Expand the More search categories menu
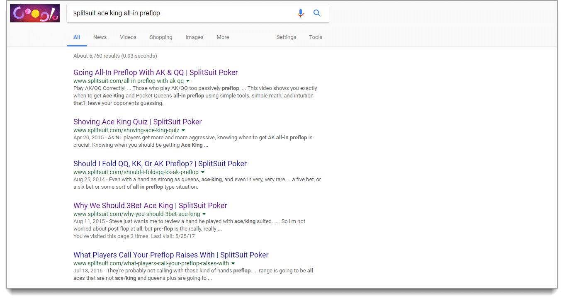 click(223, 37)
